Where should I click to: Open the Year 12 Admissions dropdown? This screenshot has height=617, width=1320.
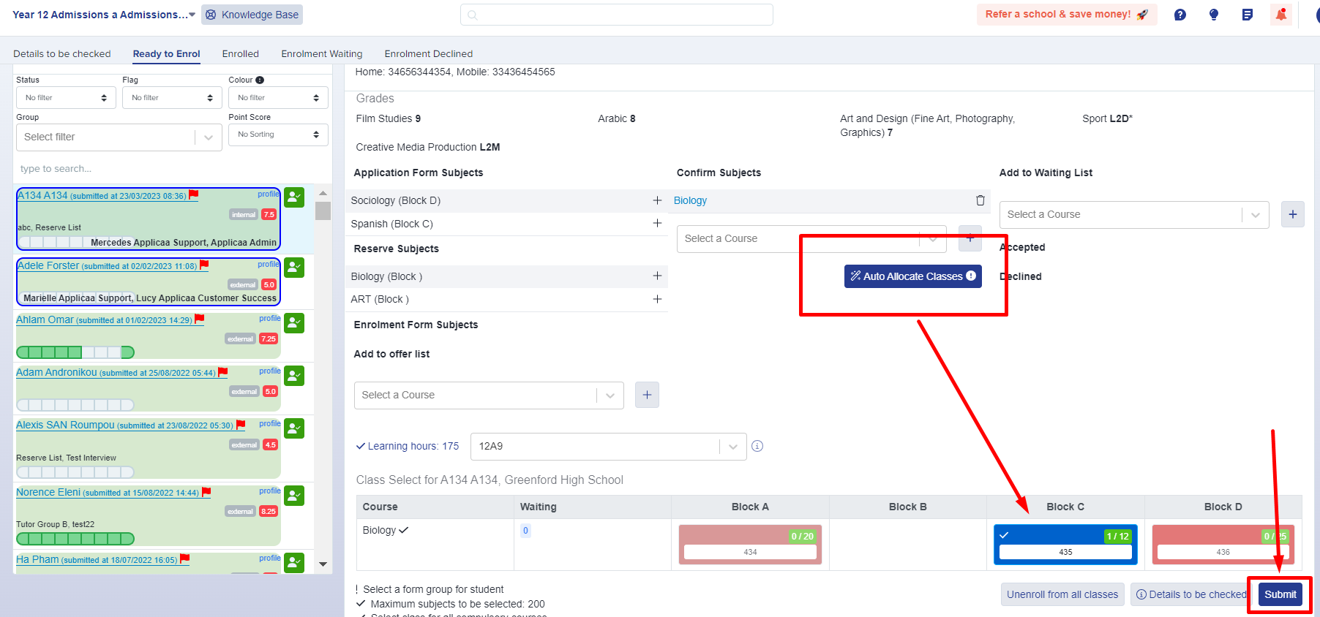click(104, 15)
